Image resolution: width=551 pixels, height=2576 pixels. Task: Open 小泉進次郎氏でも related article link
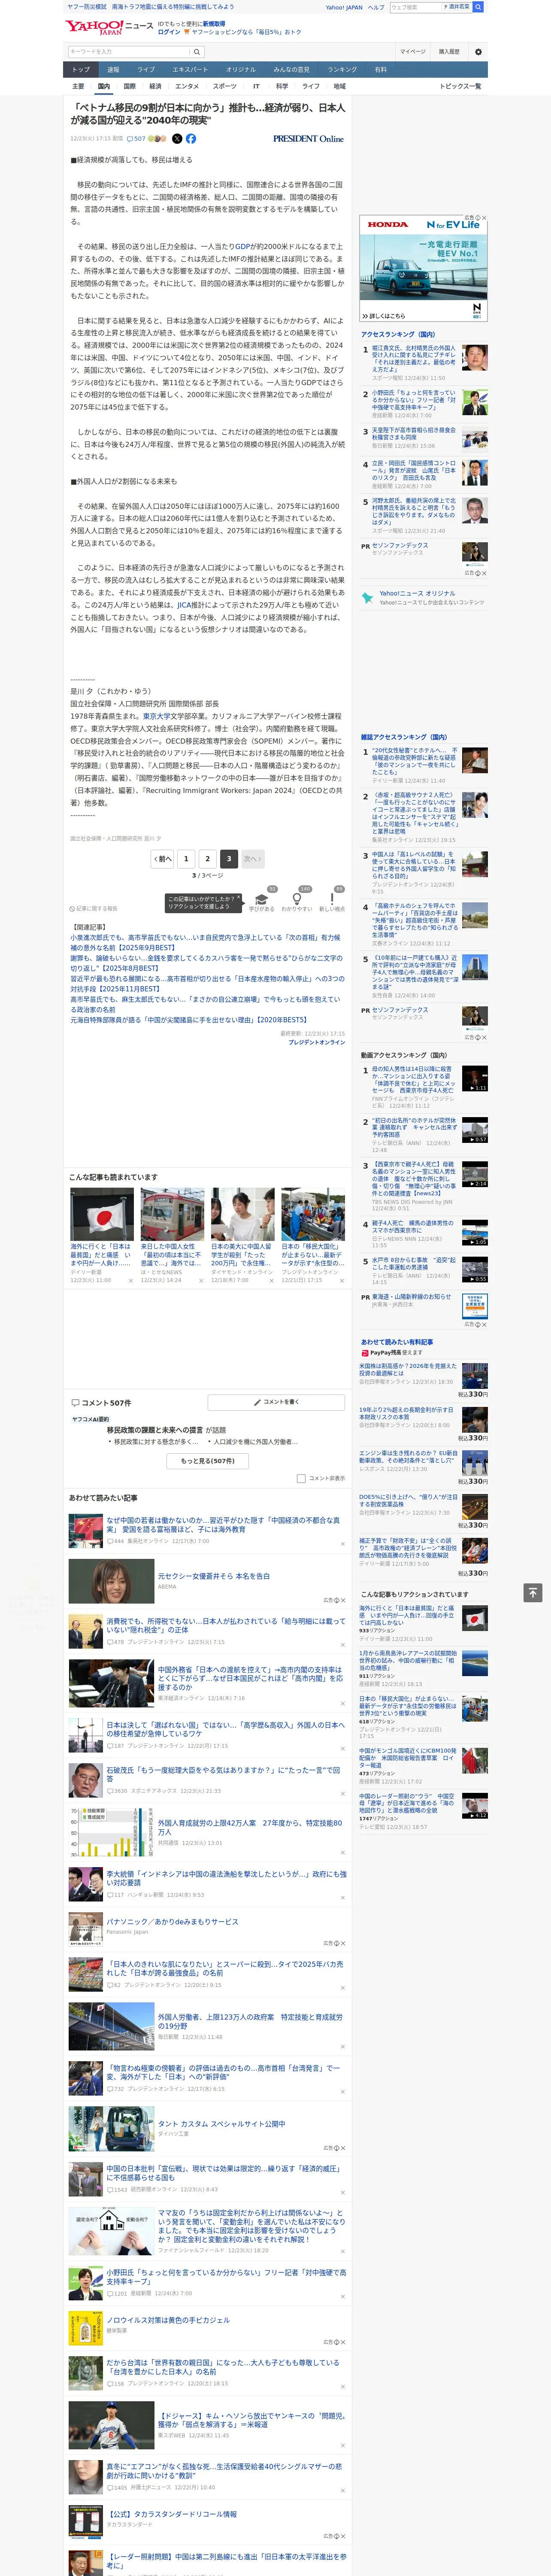click(205, 942)
